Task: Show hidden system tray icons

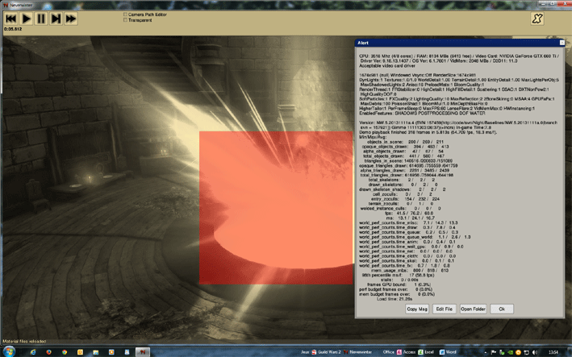Action: pos(486,352)
